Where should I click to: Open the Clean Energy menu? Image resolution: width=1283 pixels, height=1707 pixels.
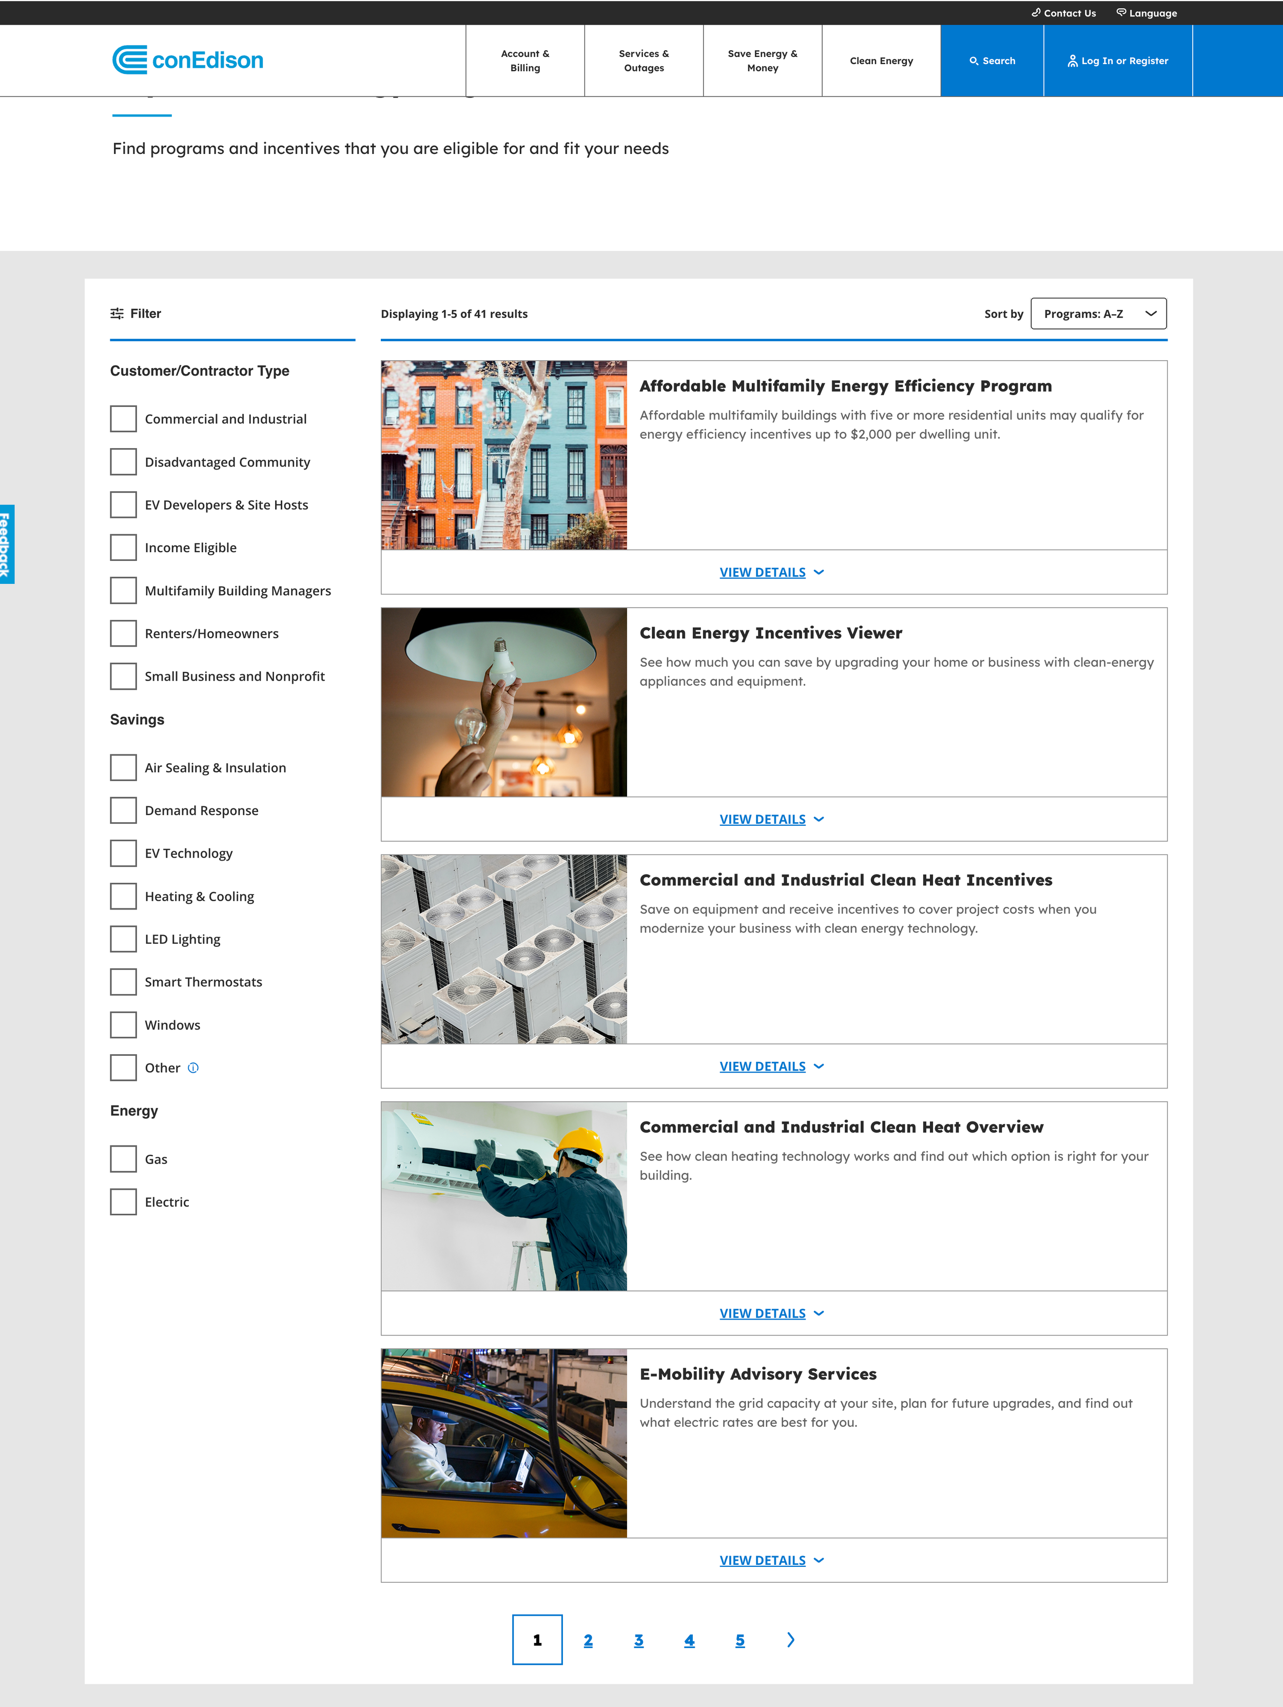click(x=881, y=61)
